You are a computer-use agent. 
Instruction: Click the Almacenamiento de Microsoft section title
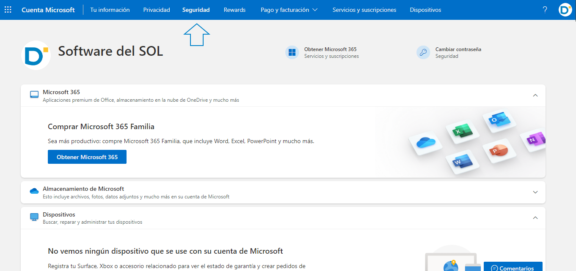(83, 189)
